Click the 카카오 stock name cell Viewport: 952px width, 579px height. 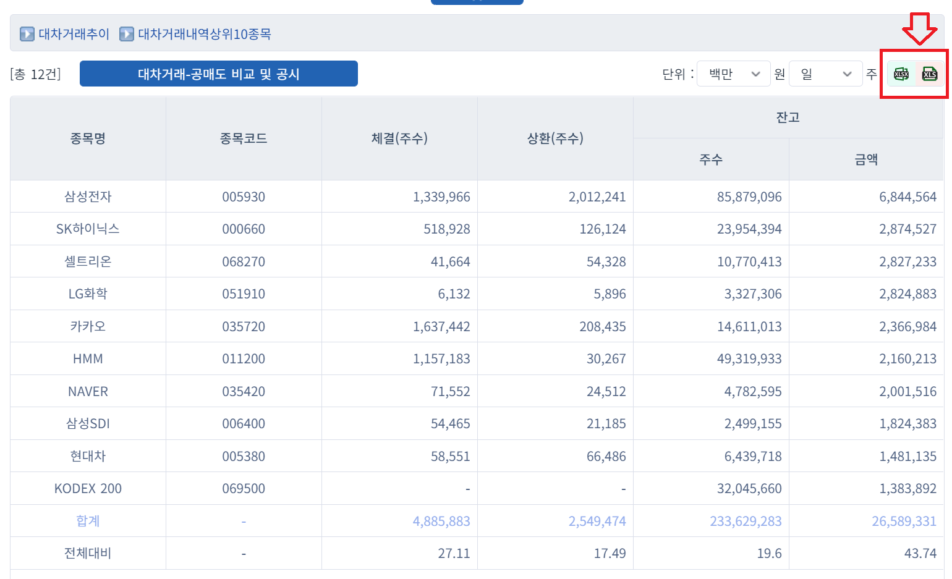(x=88, y=326)
